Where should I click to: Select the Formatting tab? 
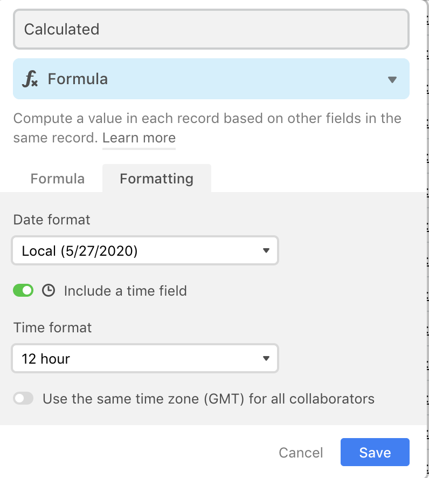click(157, 179)
